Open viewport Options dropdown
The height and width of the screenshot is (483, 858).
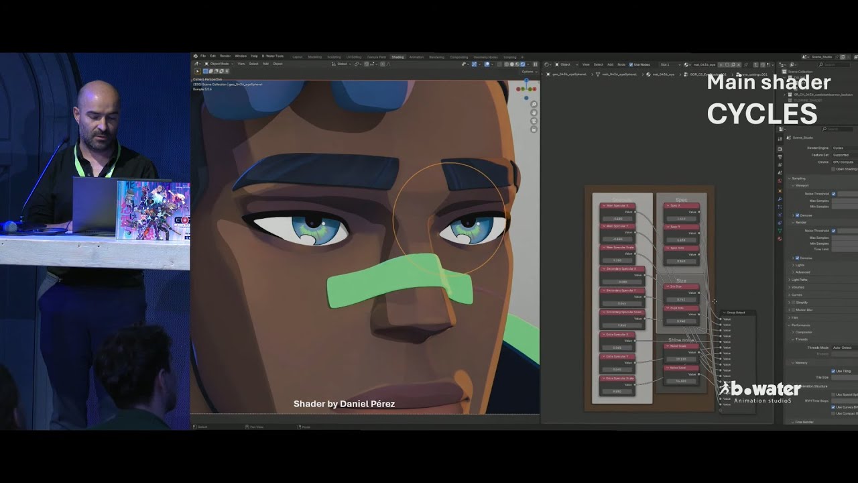529,72
